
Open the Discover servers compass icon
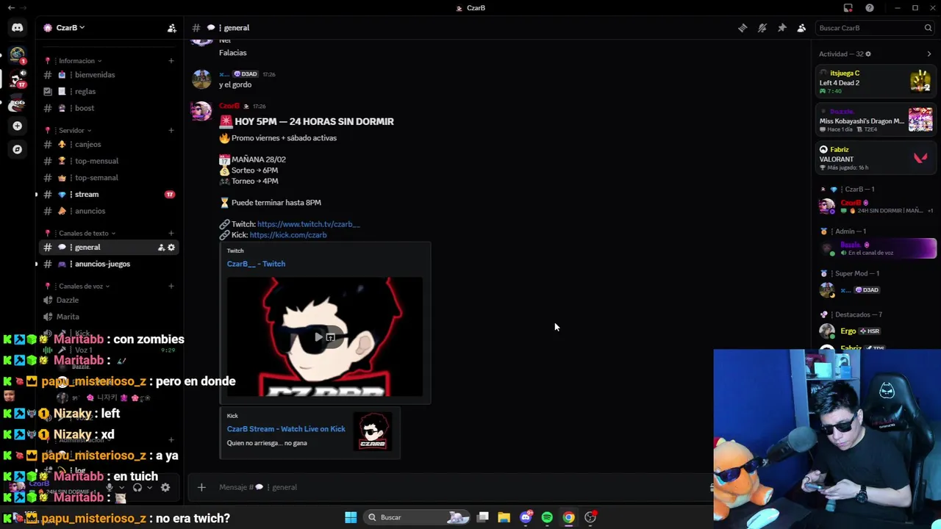(x=17, y=149)
